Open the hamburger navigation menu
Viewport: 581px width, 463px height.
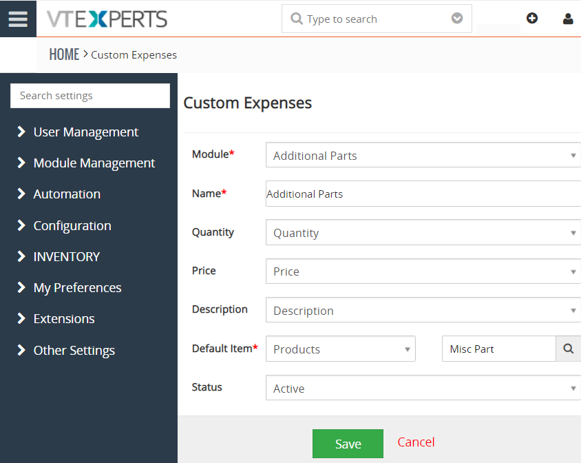click(18, 19)
